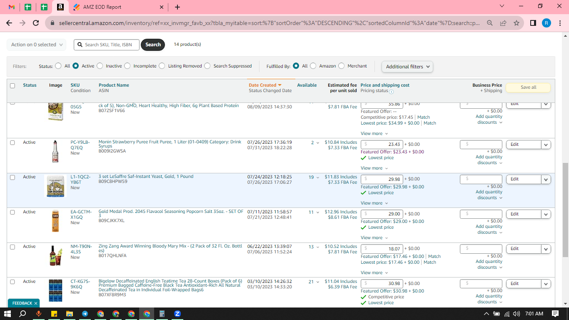Dismiss the Feedback tab with its X
This screenshot has height=320, width=569.
click(36, 303)
